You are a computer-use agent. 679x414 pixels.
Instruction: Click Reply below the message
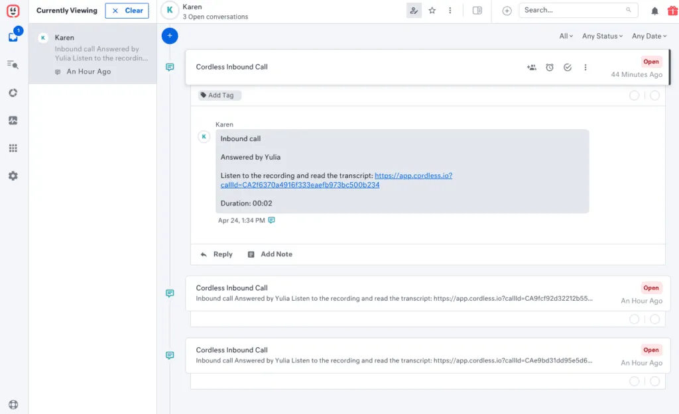pos(217,254)
